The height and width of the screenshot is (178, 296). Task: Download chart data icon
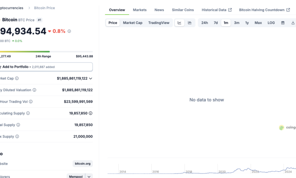tap(293, 23)
